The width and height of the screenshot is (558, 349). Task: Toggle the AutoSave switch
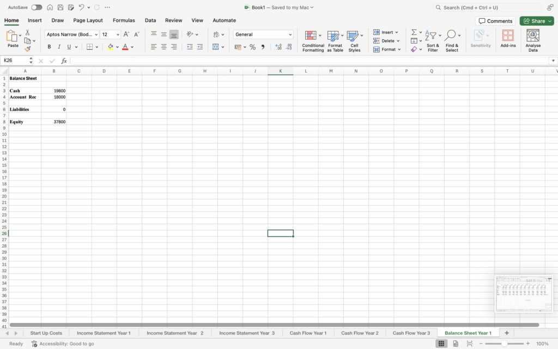click(37, 7)
